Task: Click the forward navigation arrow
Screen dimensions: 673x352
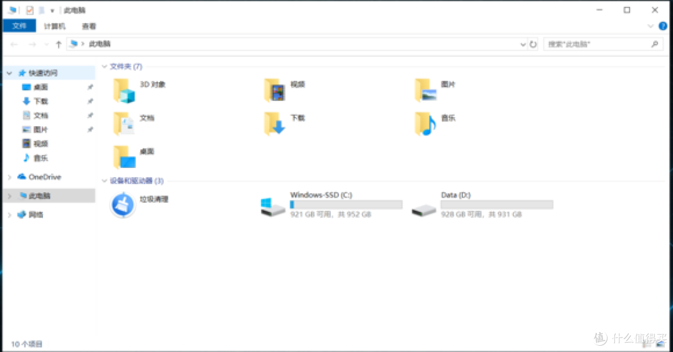Action: [x=32, y=44]
